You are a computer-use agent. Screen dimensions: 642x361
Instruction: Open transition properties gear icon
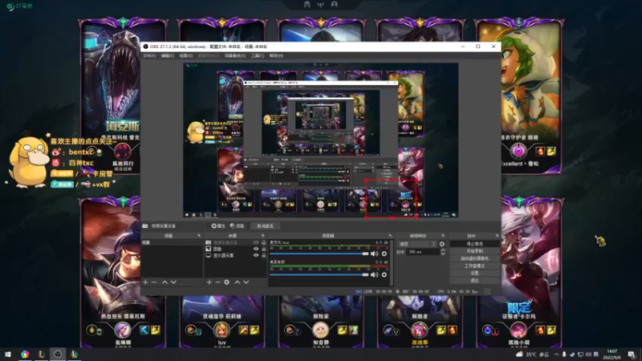point(442,244)
